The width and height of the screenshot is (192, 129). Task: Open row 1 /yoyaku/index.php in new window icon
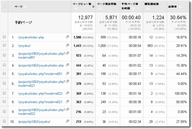[67, 37]
